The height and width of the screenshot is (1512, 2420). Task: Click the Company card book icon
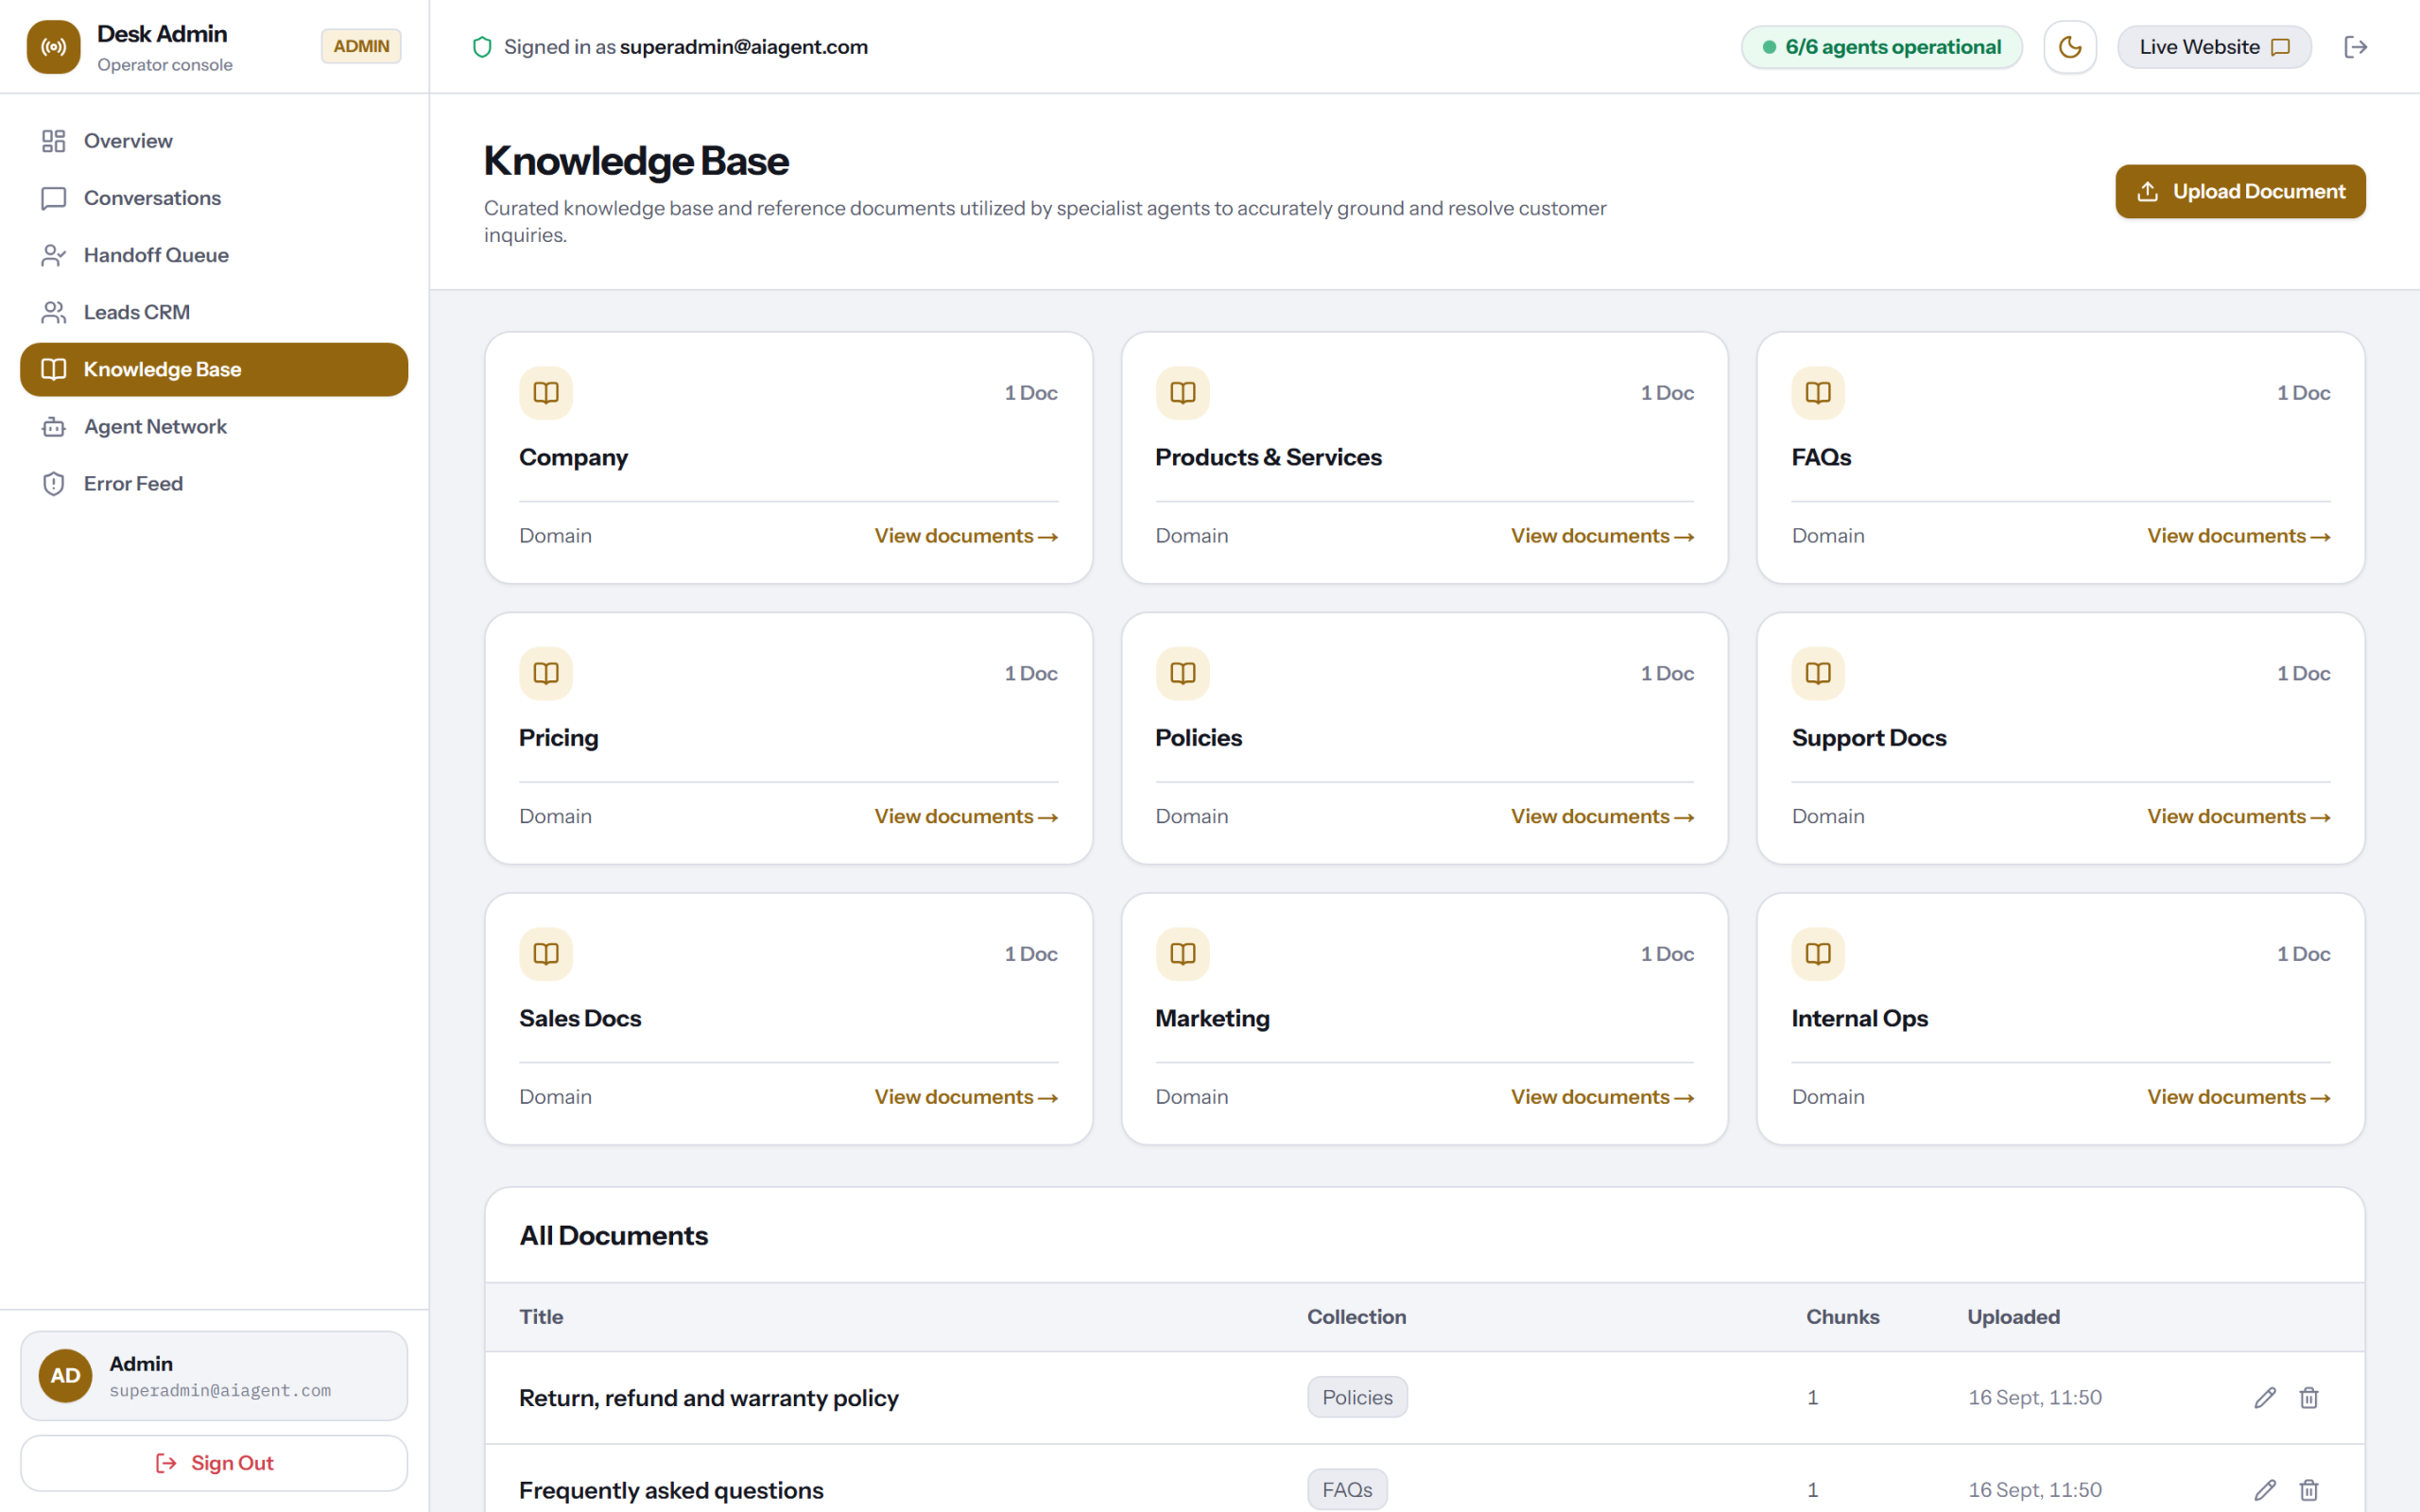[x=546, y=393]
